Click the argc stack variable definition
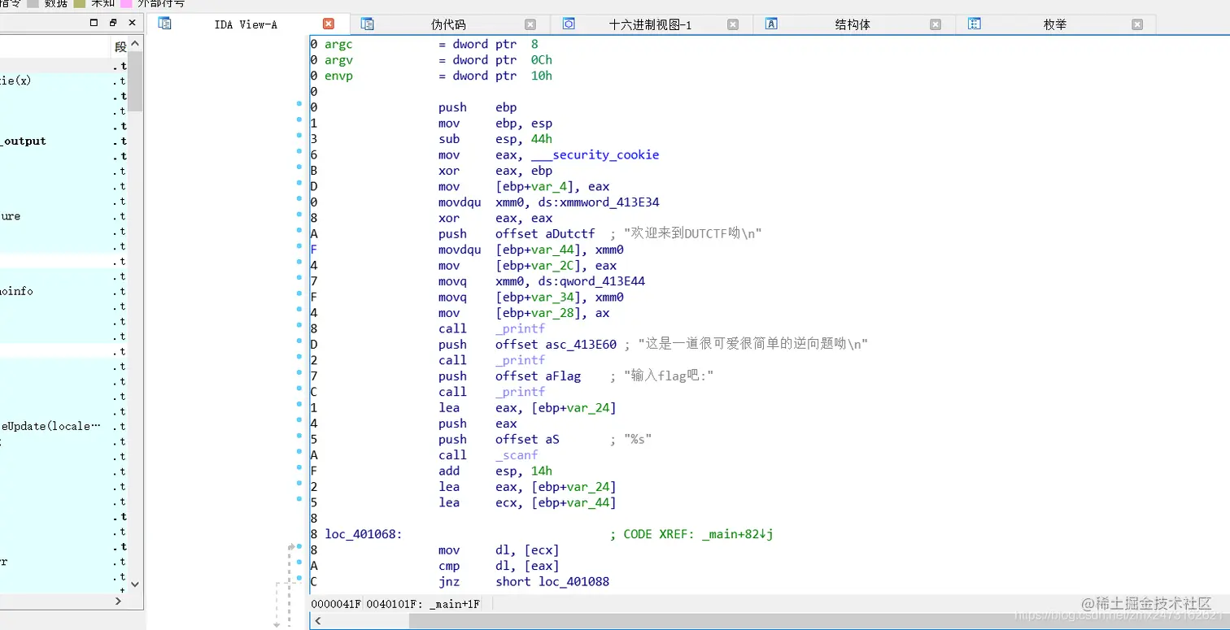1230x630 pixels. (x=338, y=44)
